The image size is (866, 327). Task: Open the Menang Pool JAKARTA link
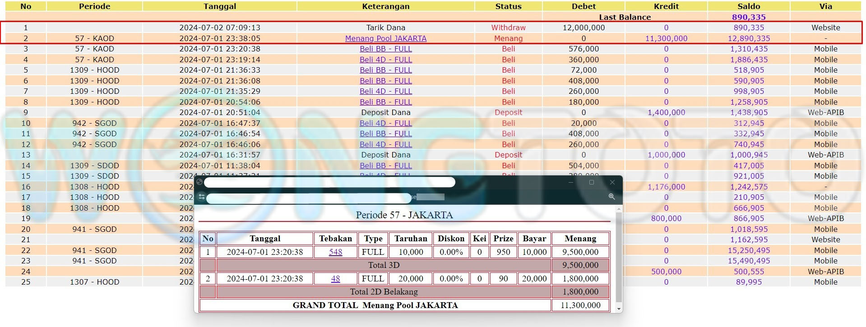pos(385,38)
